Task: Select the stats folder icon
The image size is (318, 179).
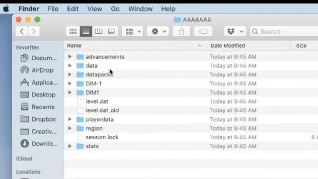Action: [80, 146]
